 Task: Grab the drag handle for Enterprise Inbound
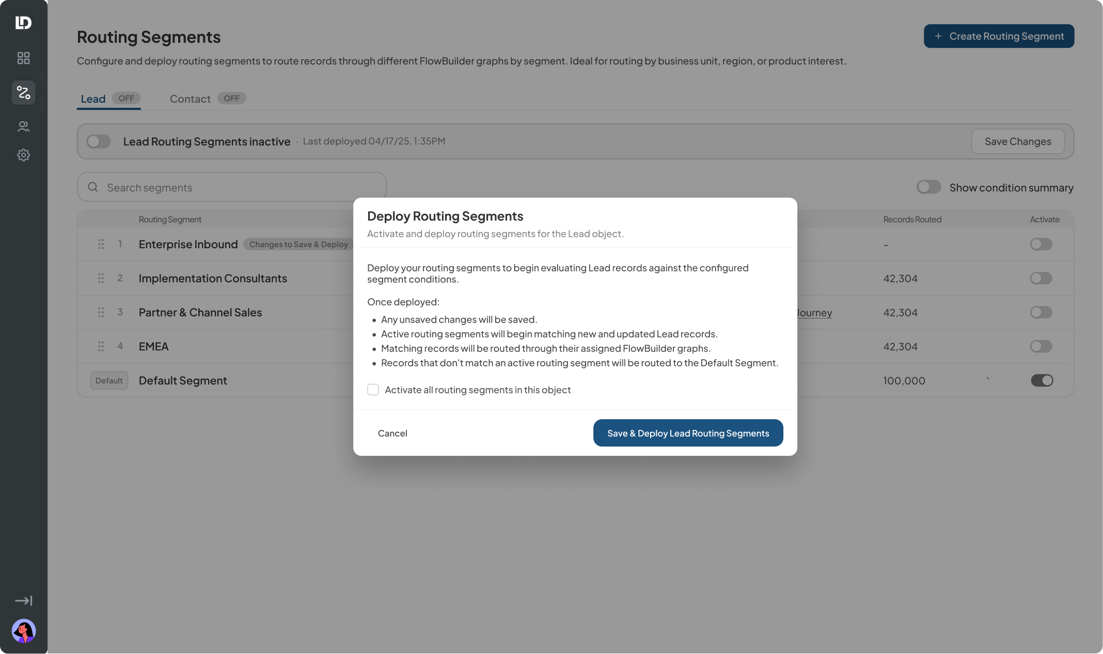point(101,244)
